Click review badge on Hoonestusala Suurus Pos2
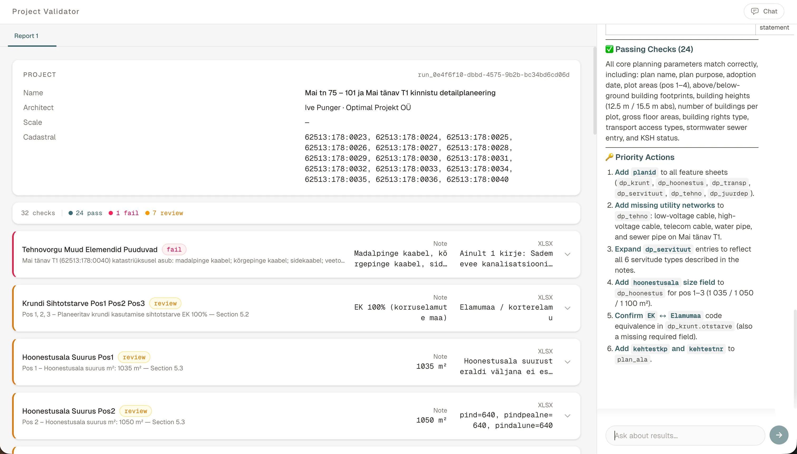Screen dimensions: 797x454 click(x=136, y=411)
